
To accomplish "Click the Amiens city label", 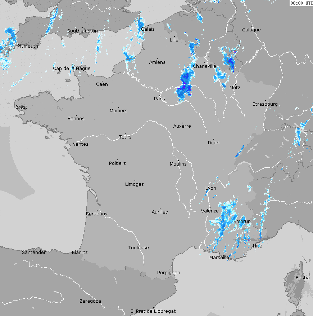I will click(157, 62).
